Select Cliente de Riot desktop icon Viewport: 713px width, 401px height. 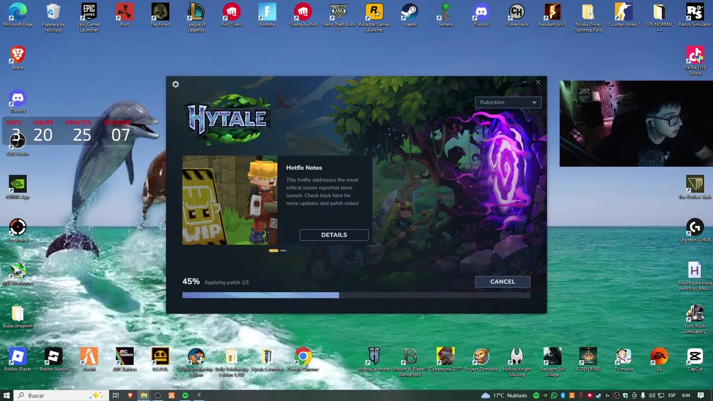pos(303,15)
